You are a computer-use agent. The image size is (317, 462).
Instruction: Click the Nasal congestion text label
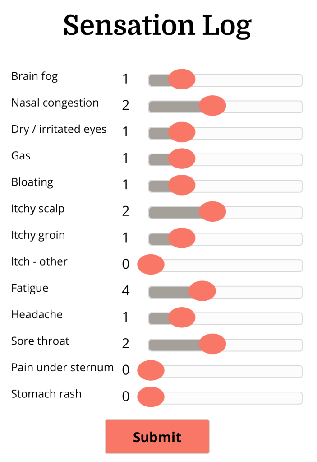(x=55, y=103)
